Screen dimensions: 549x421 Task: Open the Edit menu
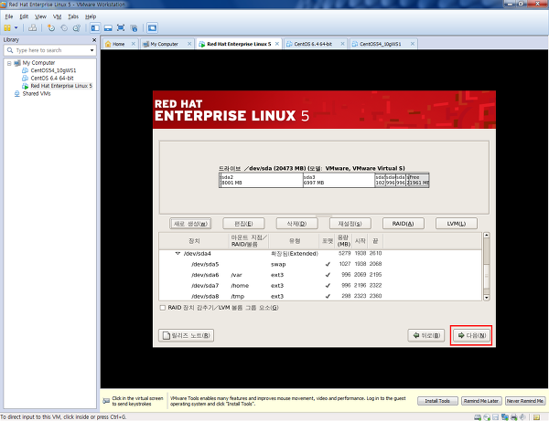[24, 16]
